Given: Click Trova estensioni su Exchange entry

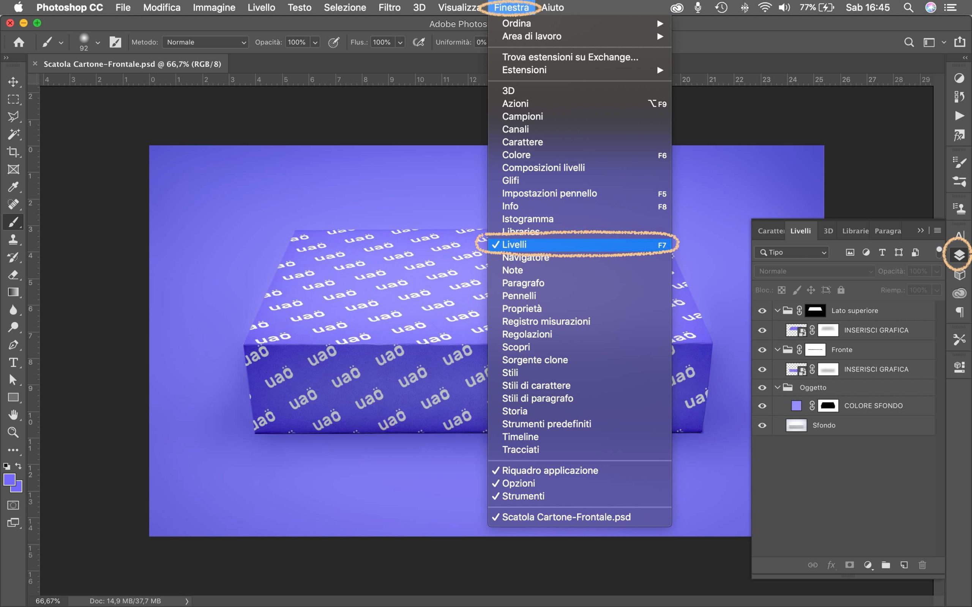Looking at the screenshot, I should pos(570,57).
